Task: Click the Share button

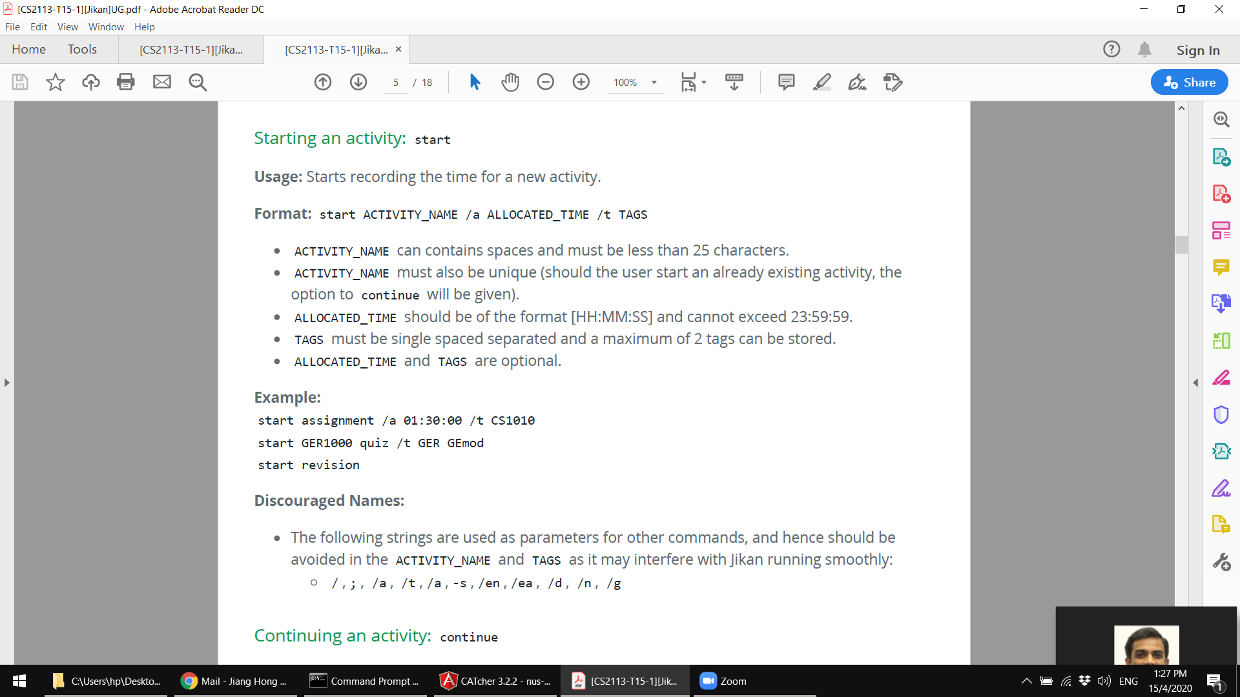Action: [x=1189, y=82]
